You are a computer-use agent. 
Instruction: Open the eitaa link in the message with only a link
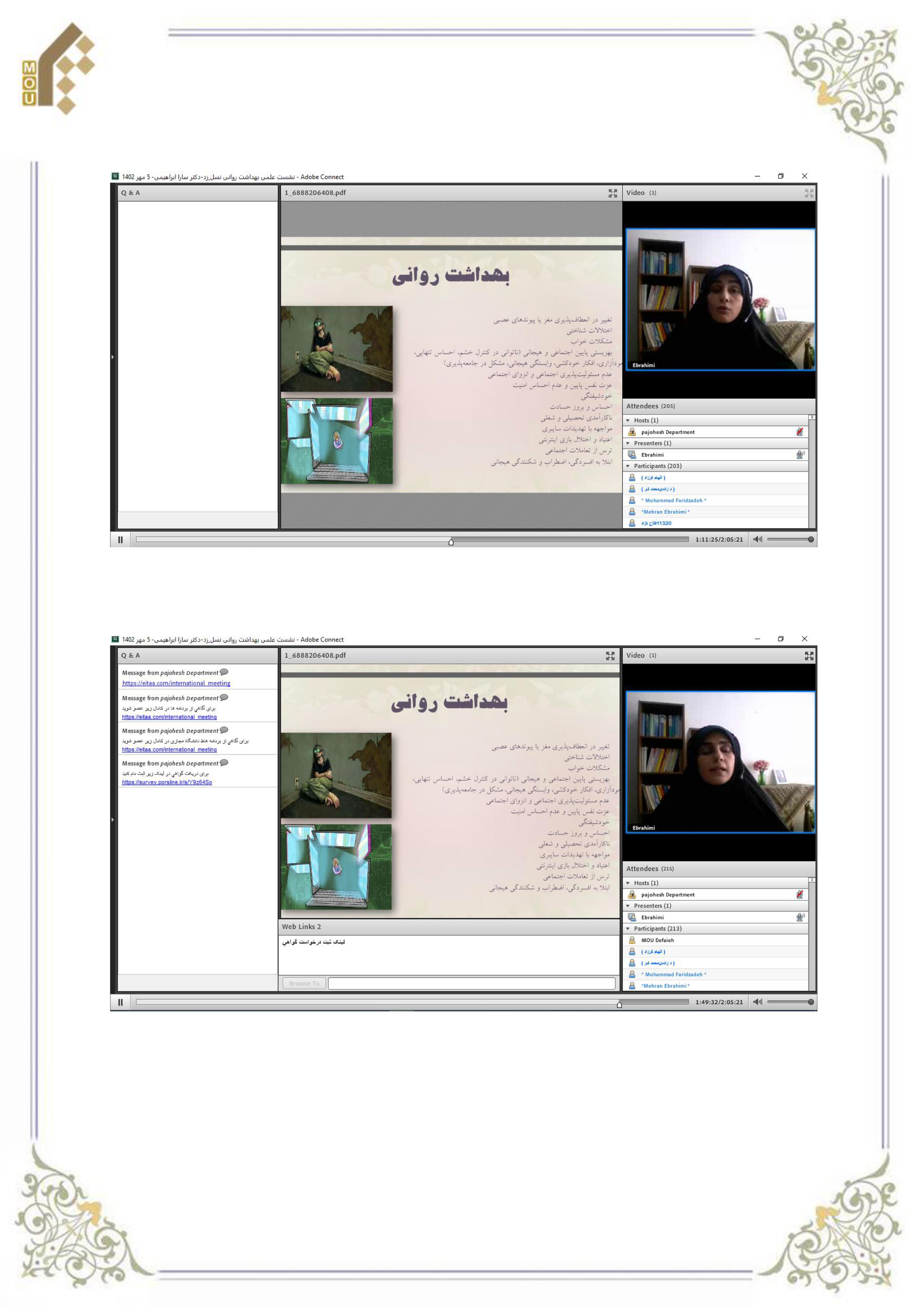click(x=176, y=683)
